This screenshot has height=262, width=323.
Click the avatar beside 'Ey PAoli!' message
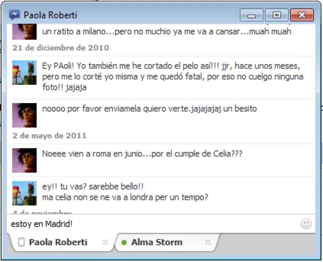(24, 73)
